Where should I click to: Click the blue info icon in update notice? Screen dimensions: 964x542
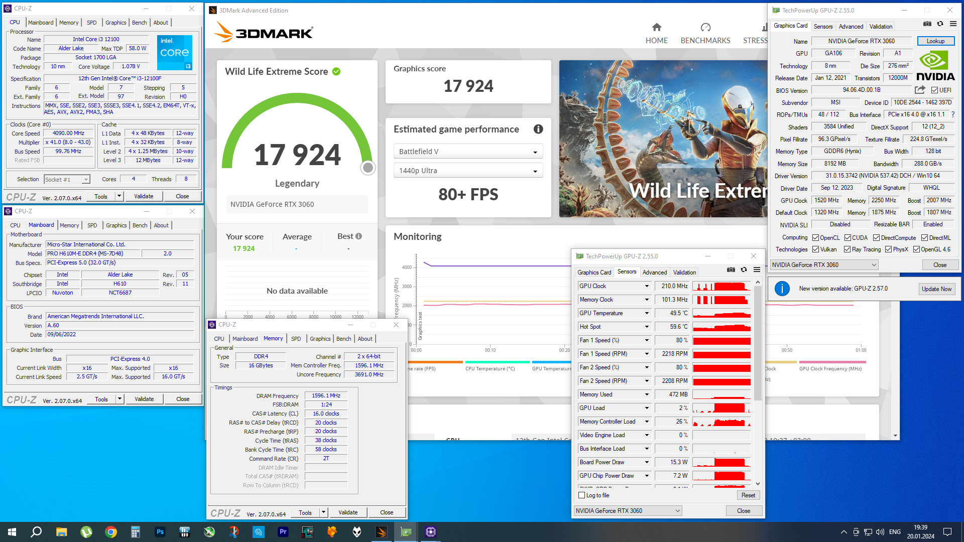782,289
